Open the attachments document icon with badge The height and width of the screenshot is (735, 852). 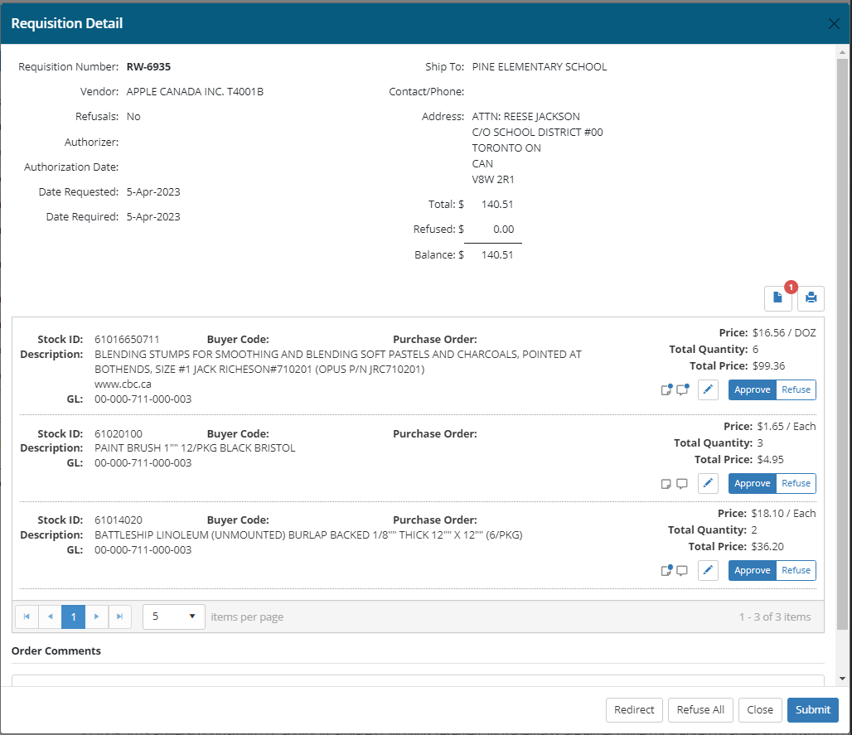777,298
